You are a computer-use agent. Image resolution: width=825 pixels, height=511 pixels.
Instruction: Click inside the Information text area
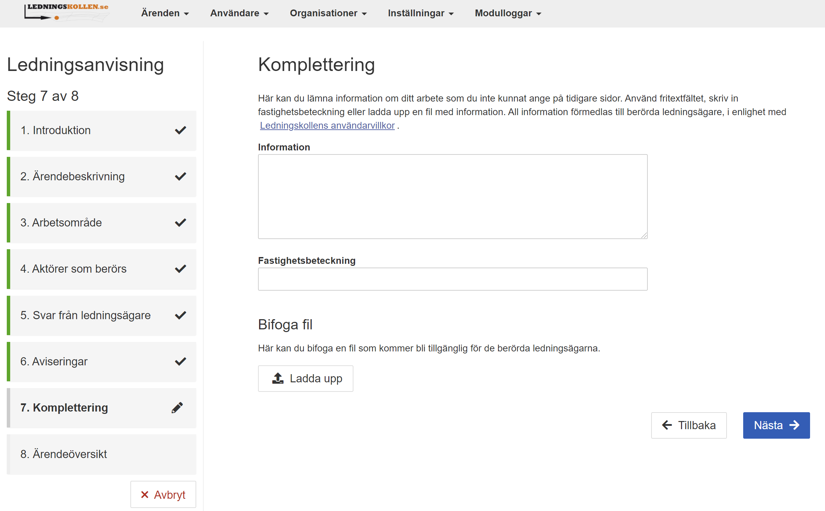click(452, 197)
